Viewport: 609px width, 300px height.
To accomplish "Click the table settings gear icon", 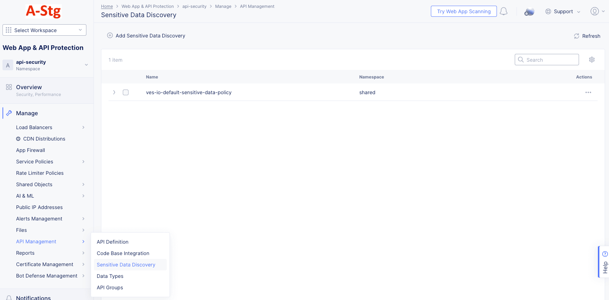I will pyautogui.click(x=592, y=60).
